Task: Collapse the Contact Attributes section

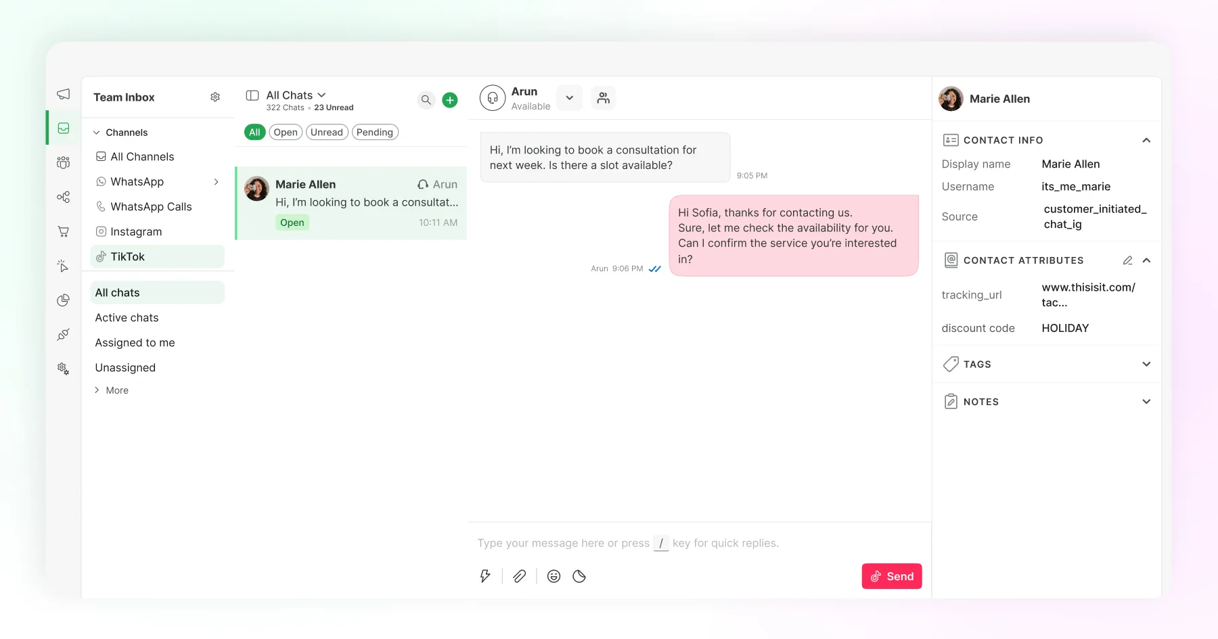Action: (x=1146, y=260)
